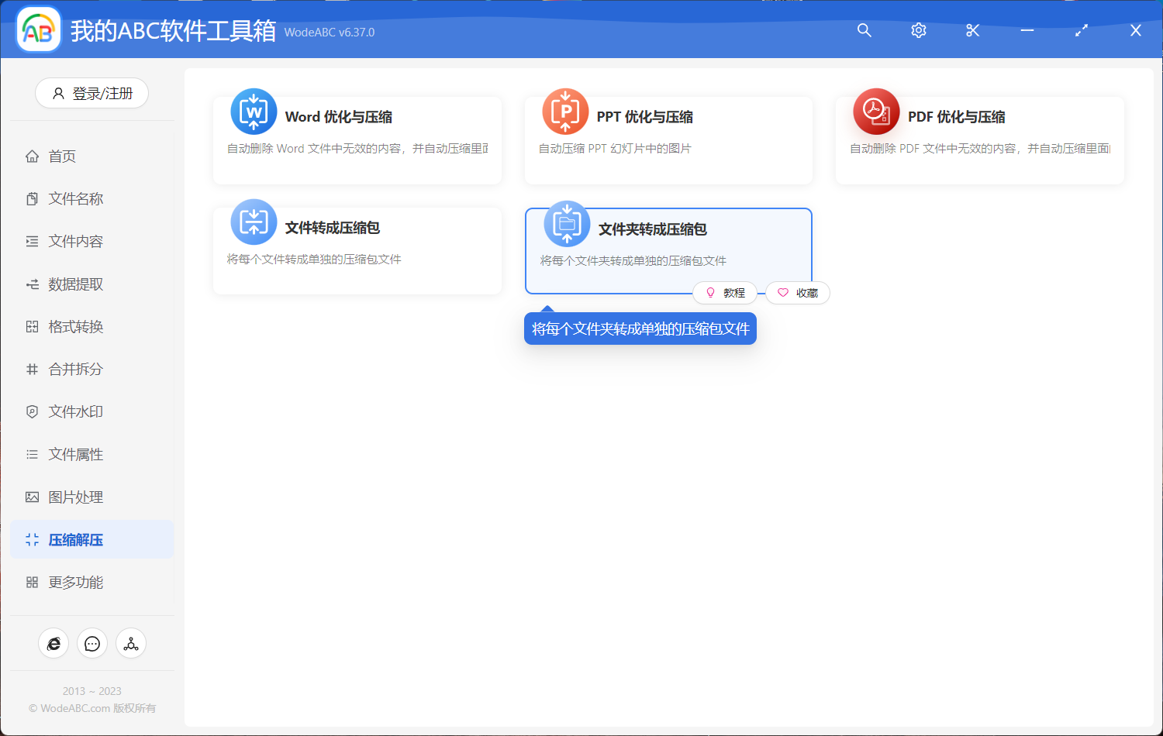Select 文件名称 in the sidebar

pos(75,199)
